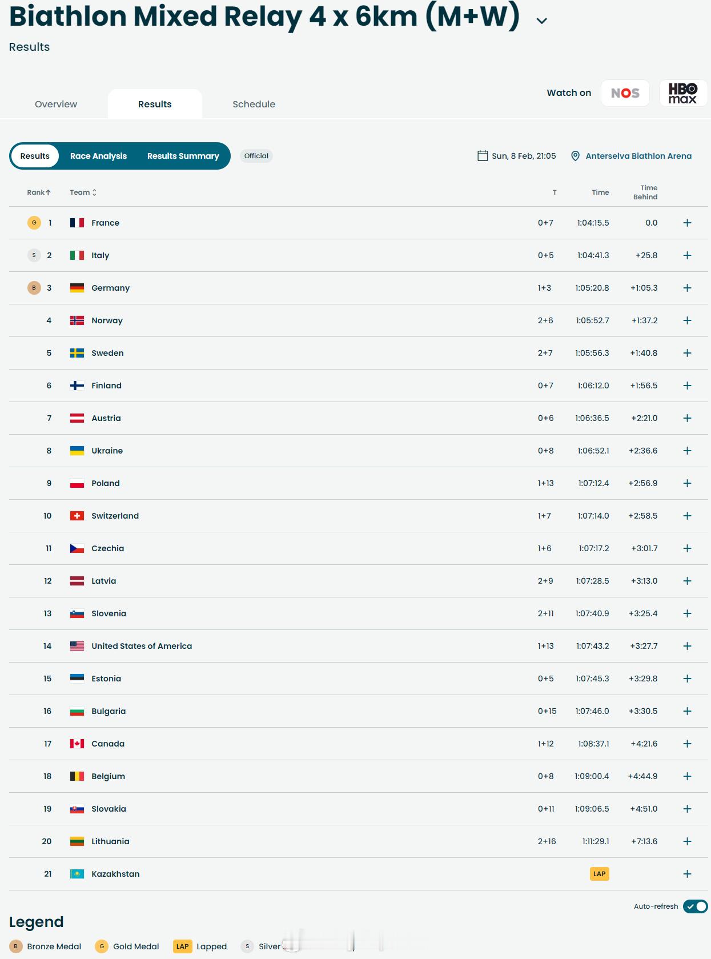Click Kazakhstan's LAP badge
This screenshot has width=711, height=959.
599,874
